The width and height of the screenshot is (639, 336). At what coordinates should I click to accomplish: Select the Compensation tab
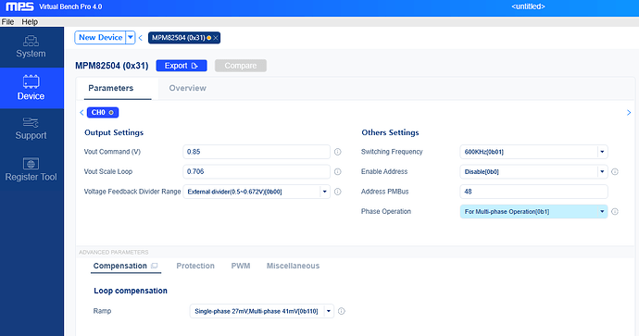[x=119, y=266]
